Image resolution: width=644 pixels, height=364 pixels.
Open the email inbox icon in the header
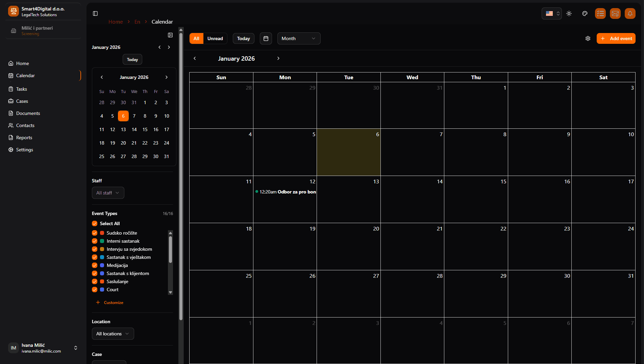point(615,13)
